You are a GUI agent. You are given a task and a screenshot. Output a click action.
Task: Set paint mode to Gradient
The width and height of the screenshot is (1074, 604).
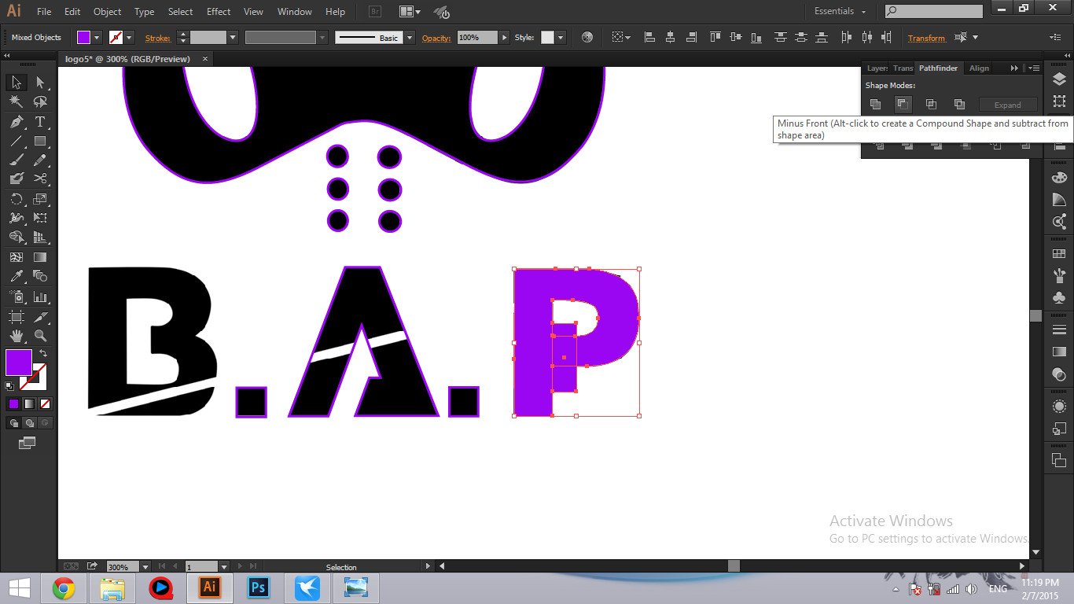[29, 403]
